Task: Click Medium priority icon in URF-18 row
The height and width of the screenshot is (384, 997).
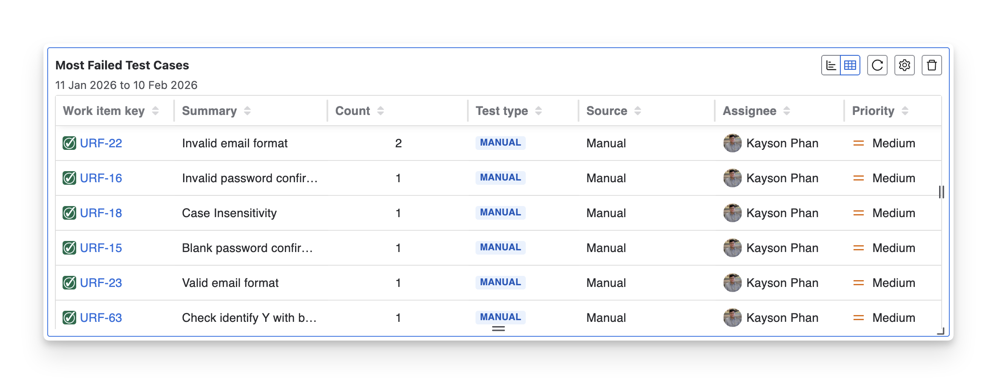Action: point(859,213)
